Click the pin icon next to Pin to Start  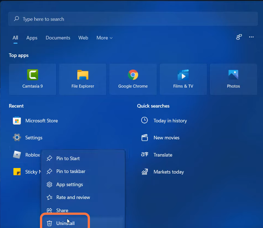click(x=49, y=158)
